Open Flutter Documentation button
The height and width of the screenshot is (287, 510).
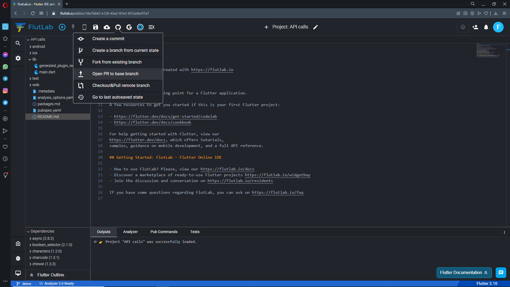point(464,273)
